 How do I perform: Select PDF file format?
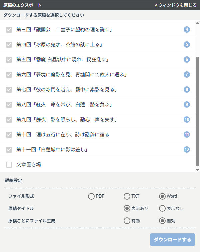click(x=91, y=196)
